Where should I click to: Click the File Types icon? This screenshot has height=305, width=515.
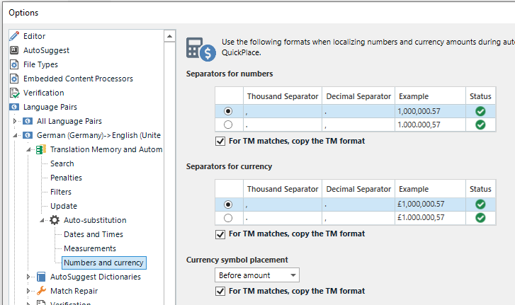(14, 64)
